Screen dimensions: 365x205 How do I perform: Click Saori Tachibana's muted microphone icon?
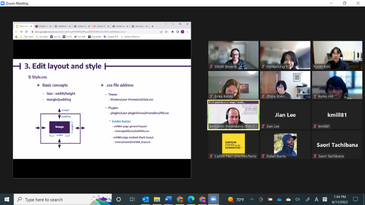(315, 156)
